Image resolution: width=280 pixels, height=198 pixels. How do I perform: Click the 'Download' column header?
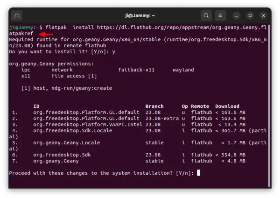(227, 106)
